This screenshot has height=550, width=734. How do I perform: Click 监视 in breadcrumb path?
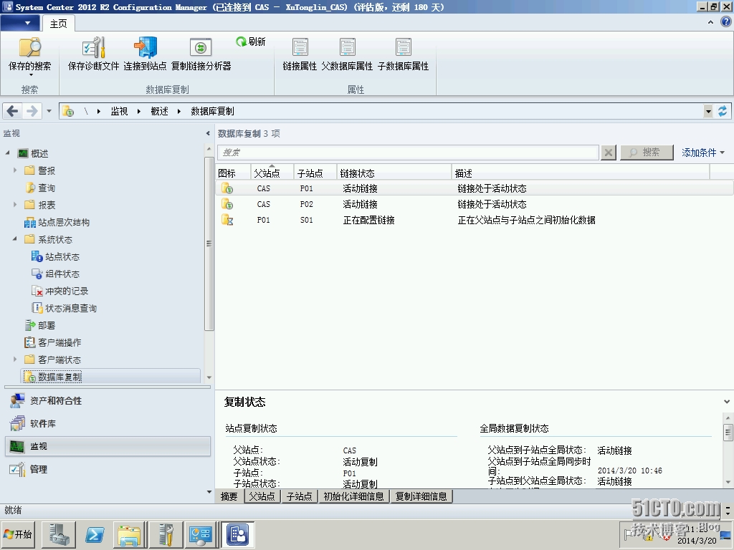[x=120, y=111]
